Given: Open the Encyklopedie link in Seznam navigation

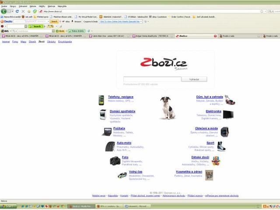Looking at the screenshot, I should [x=65, y=42].
